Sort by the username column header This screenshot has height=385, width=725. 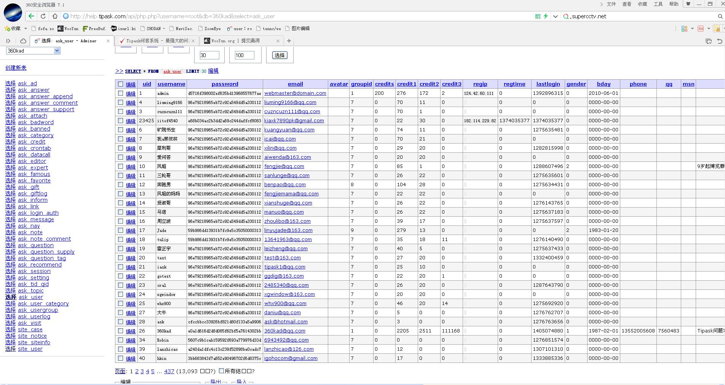click(171, 84)
